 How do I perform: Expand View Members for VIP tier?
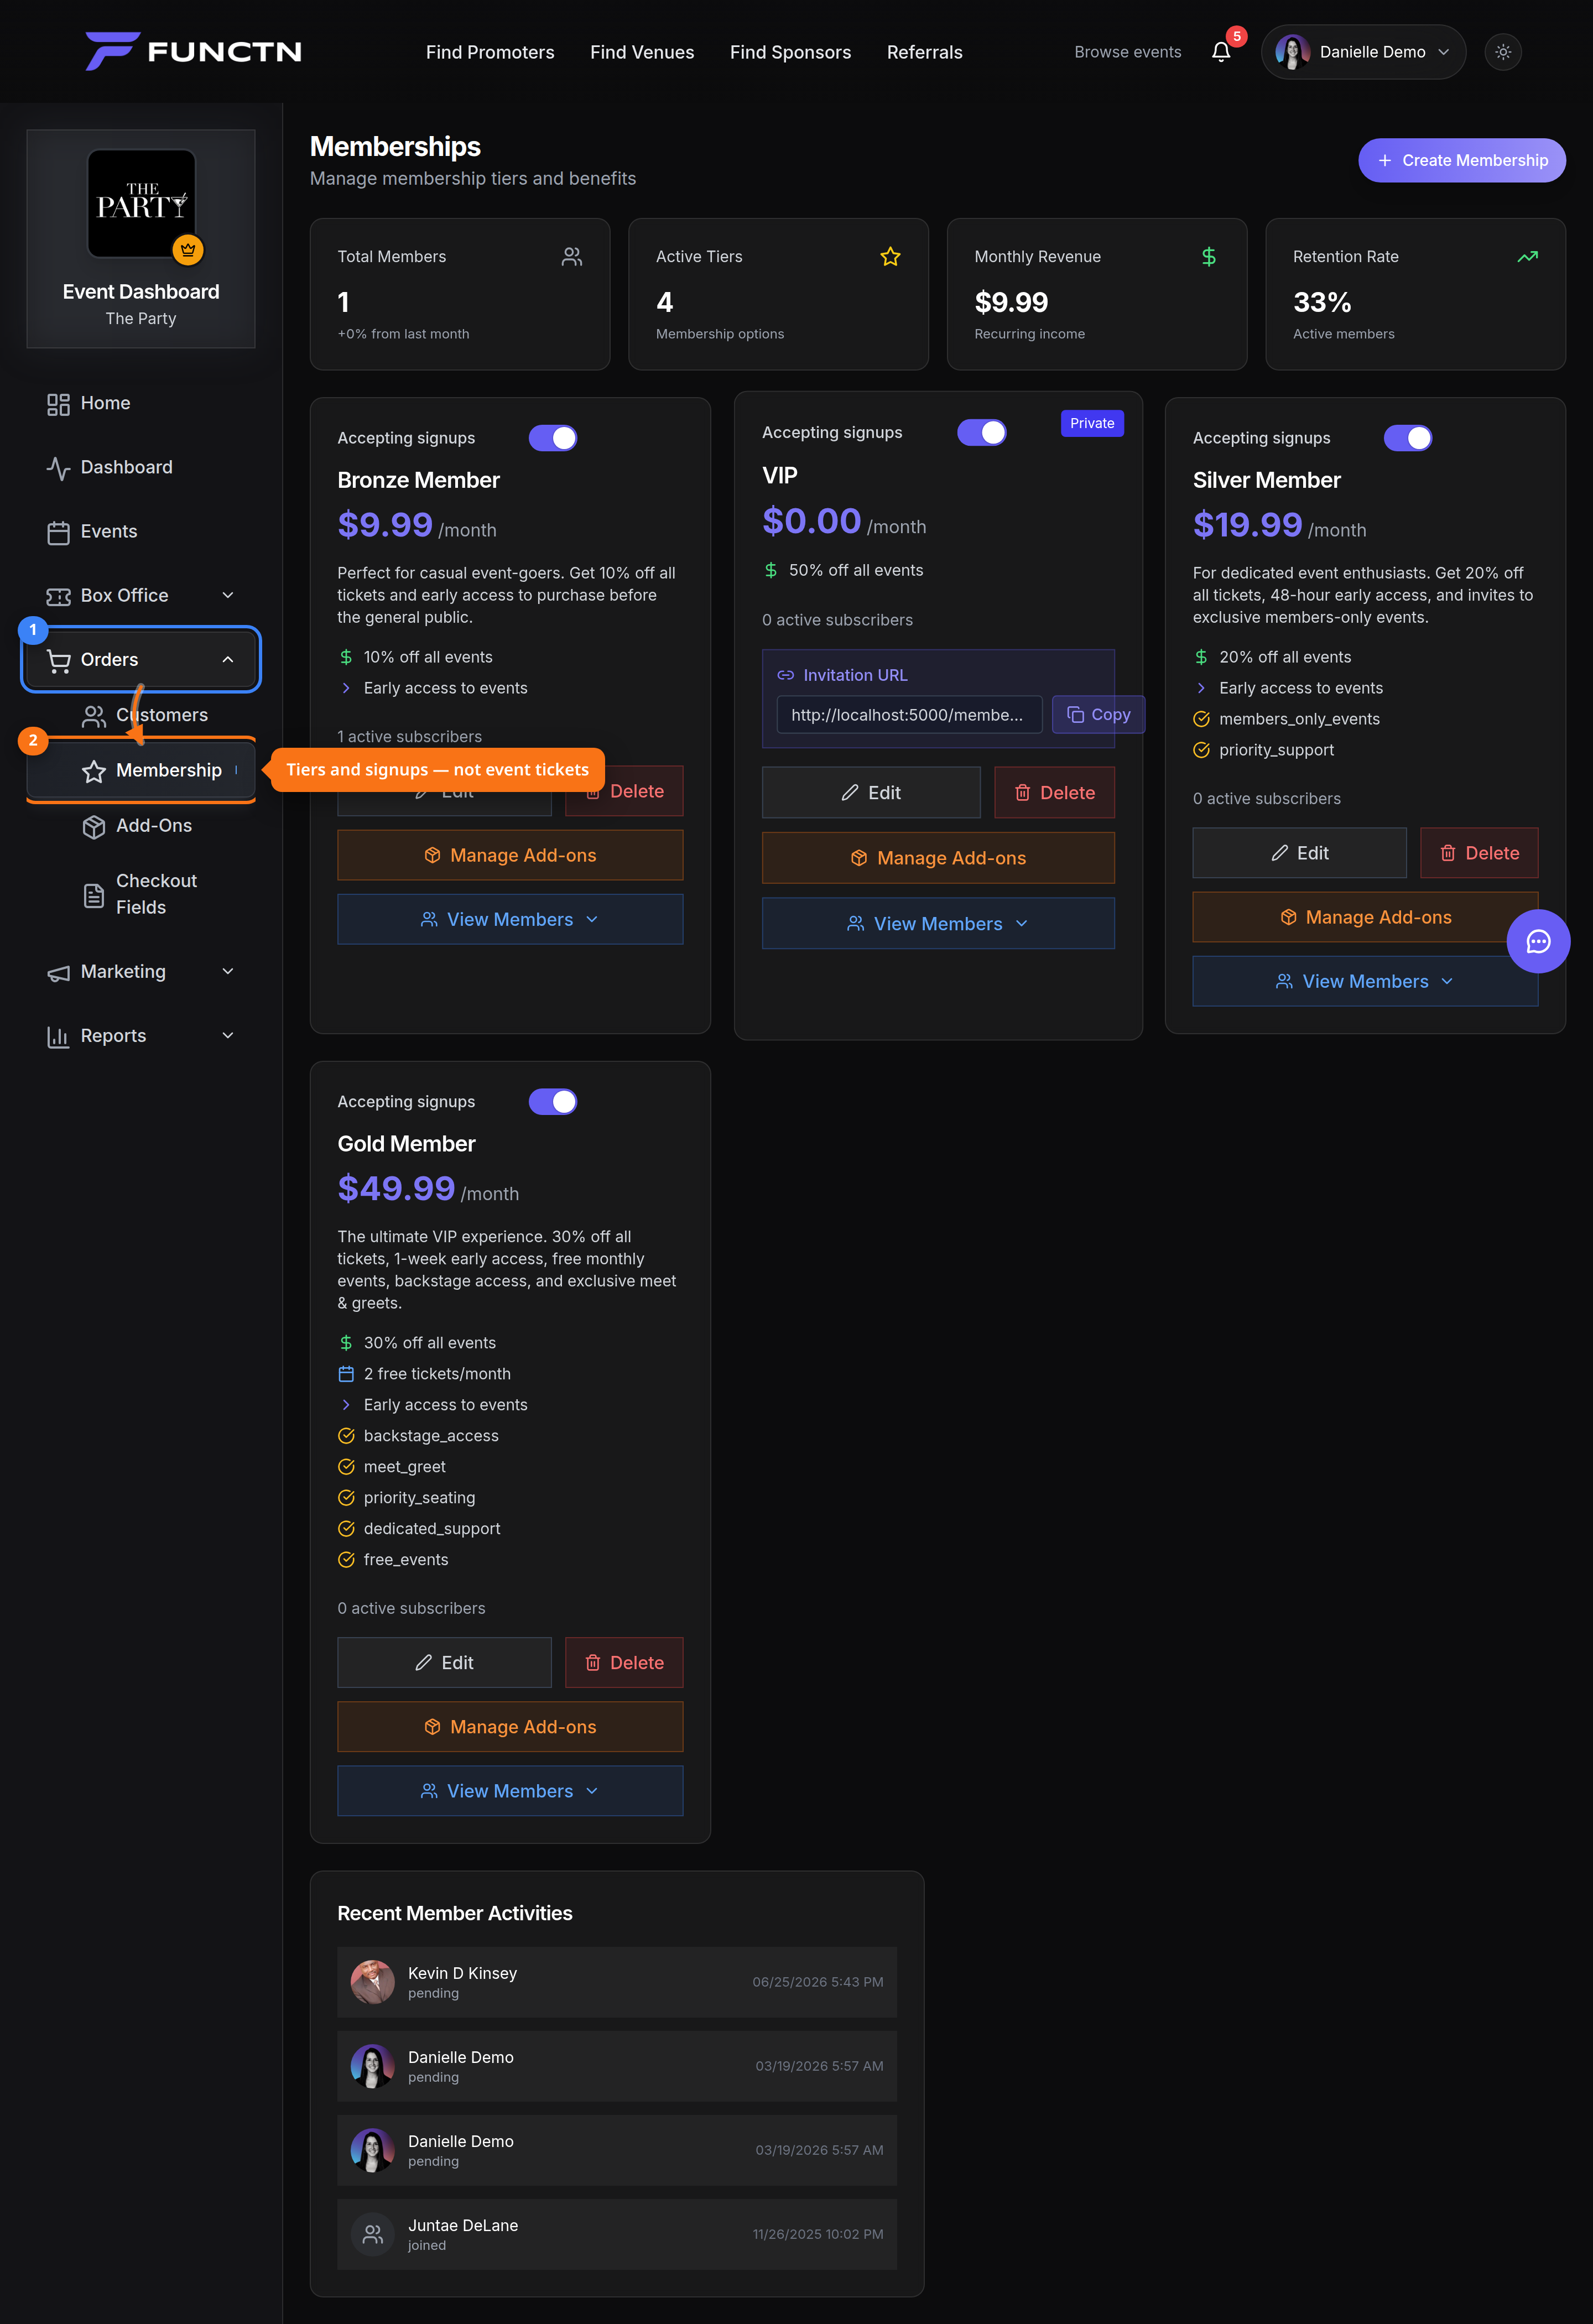click(937, 923)
